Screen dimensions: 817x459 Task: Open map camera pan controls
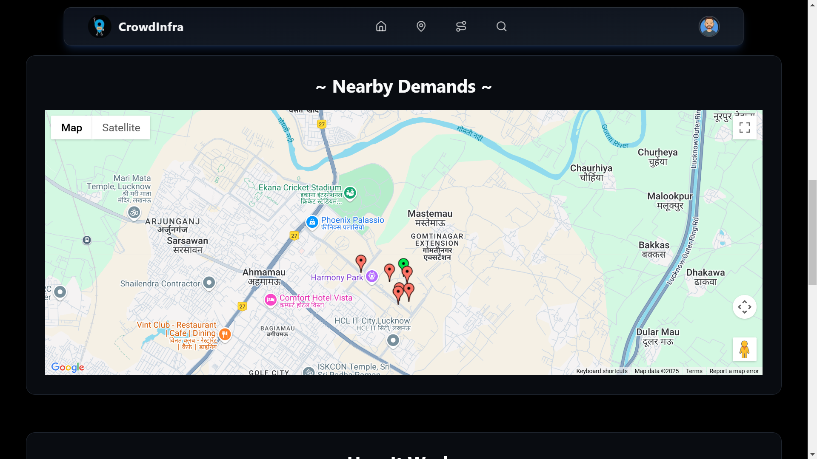click(x=744, y=307)
